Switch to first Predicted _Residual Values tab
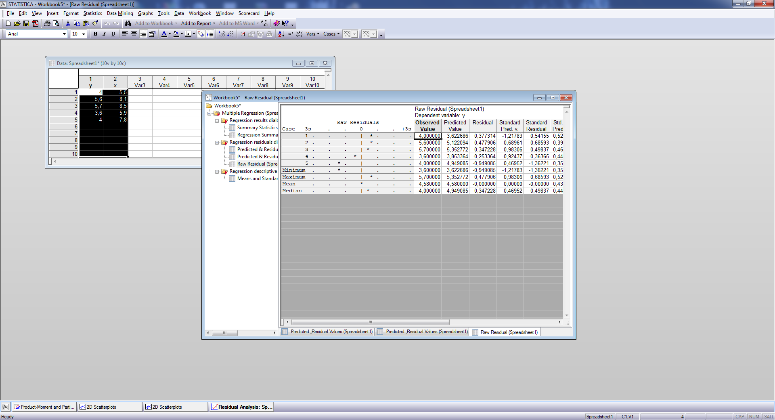Viewport: 775px width, 420px height. coord(331,332)
